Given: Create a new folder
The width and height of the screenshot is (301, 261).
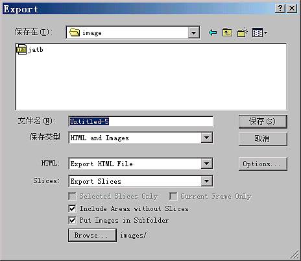Looking at the screenshot, I should pyautogui.click(x=242, y=32).
